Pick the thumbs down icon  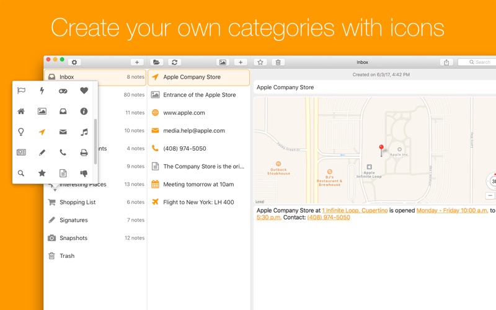[x=84, y=173]
